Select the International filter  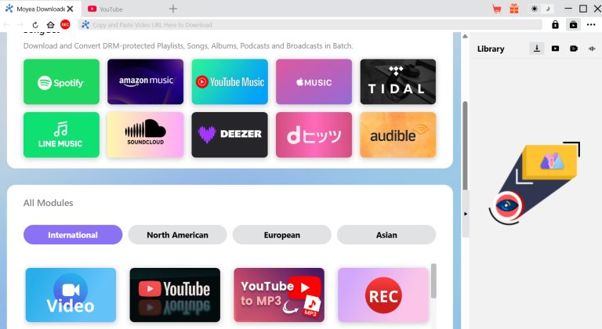(x=73, y=234)
